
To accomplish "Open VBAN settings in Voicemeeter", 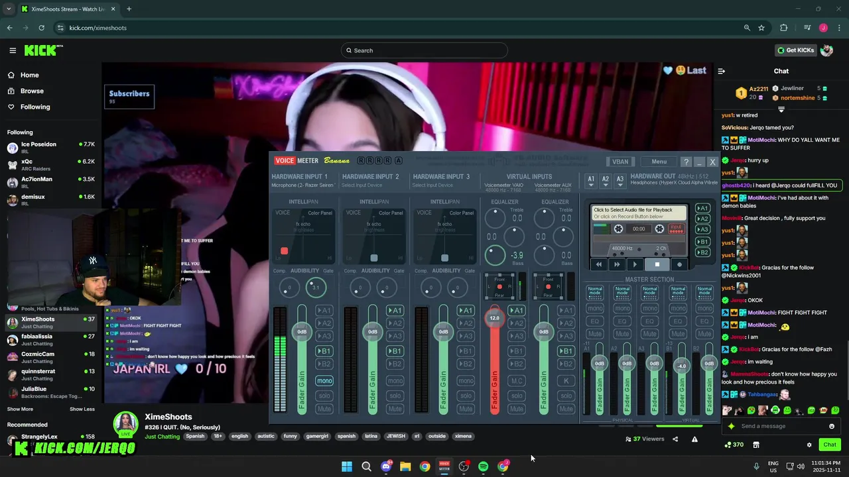I will pos(620,162).
